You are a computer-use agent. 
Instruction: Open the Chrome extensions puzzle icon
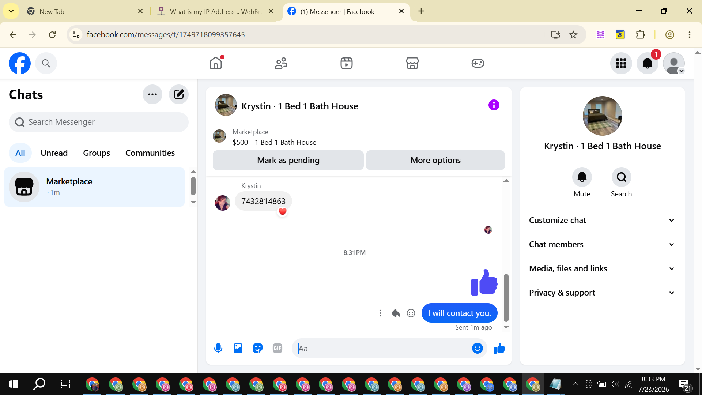(x=641, y=35)
